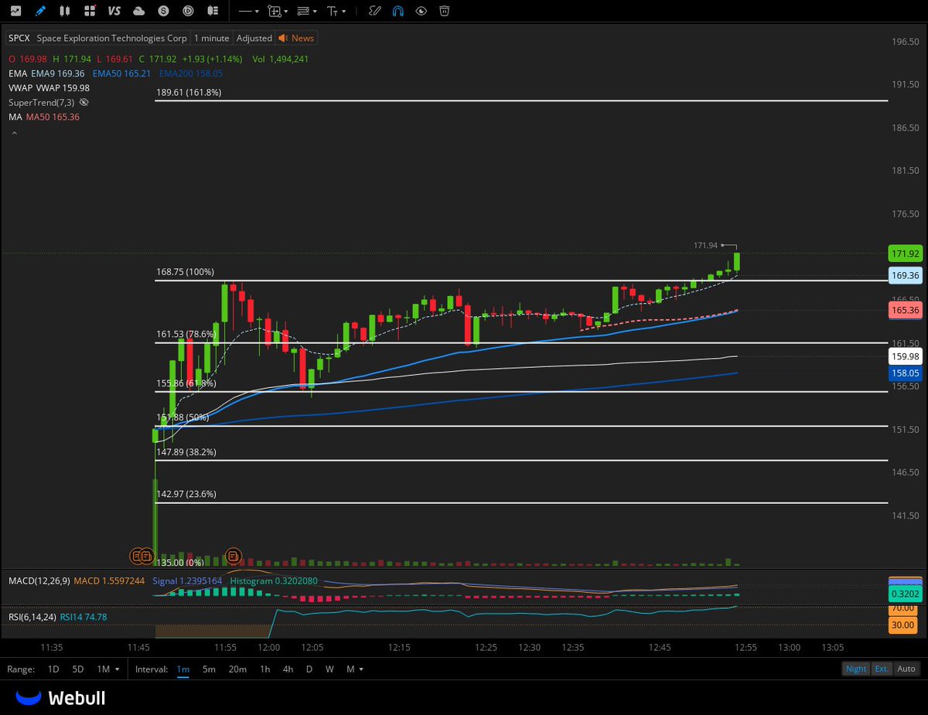Toggle the Ext. extended hours button
This screenshot has width=928, height=715.
pos(882,669)
